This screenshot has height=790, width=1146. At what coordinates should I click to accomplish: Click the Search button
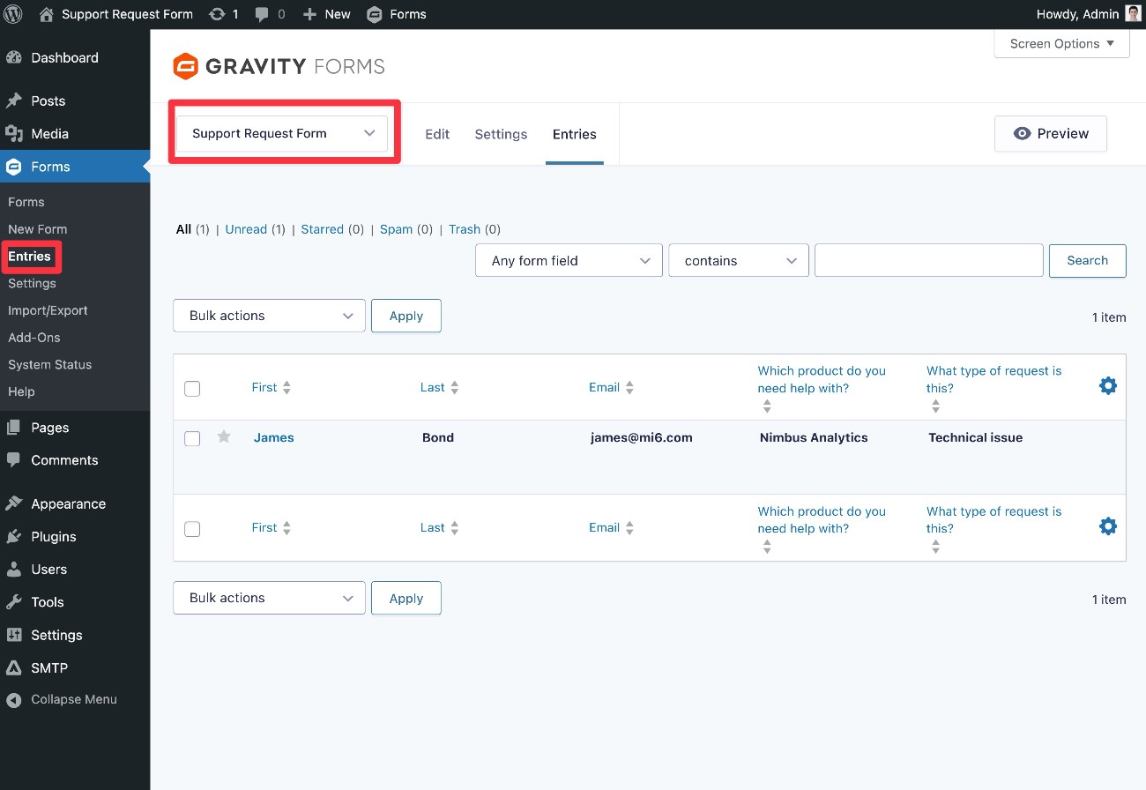point(1087,260)
